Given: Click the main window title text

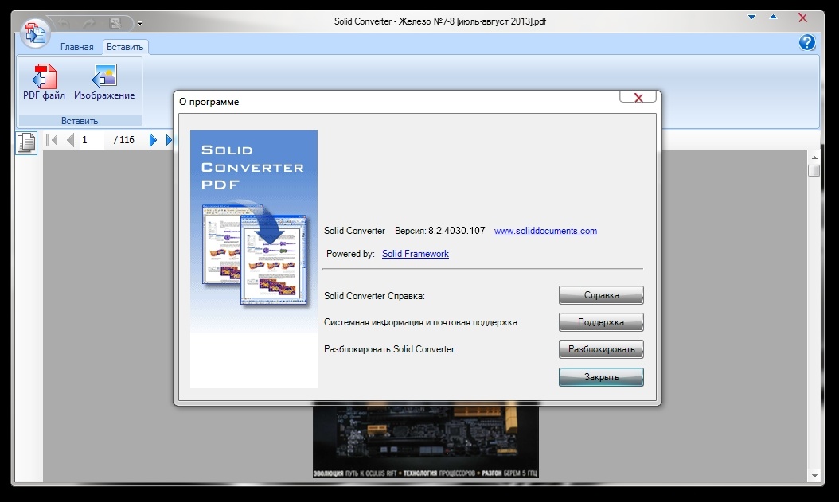Looking at the screenshot, I should point(440,21).
